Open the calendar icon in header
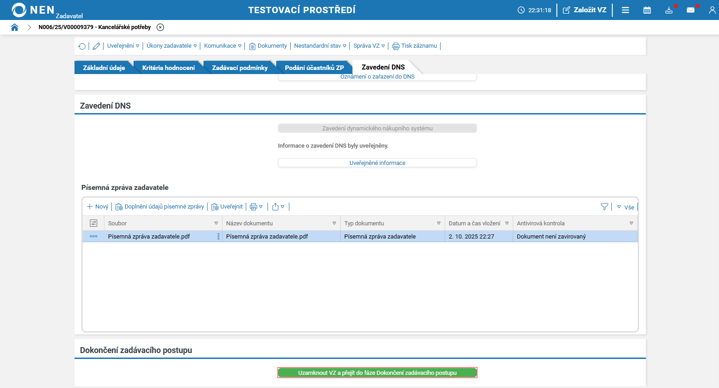This screenshot has height=388, width=719. tap(647, 10)
